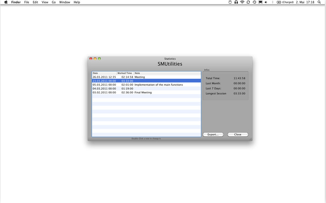Open the Apple menu

pyautogui.click(x=6, y=2)
